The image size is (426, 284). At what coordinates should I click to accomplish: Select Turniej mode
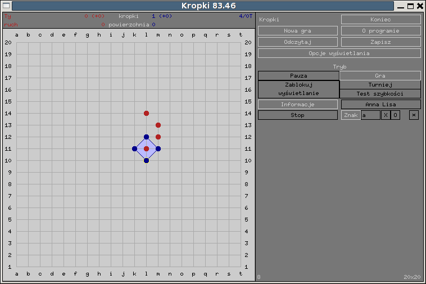click(380, 84)
